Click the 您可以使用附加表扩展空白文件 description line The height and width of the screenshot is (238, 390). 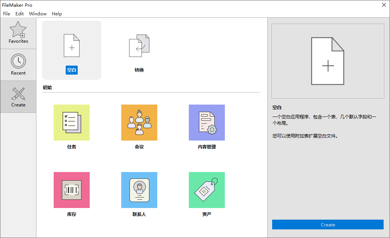click(305, 136)
